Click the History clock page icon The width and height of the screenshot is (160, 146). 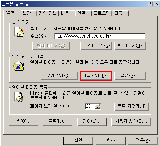click(19, 97)
